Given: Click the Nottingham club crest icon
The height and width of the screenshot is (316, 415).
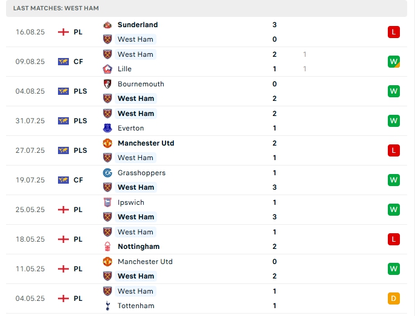Looking at the screenshot, I should click(x=108, y=247).
